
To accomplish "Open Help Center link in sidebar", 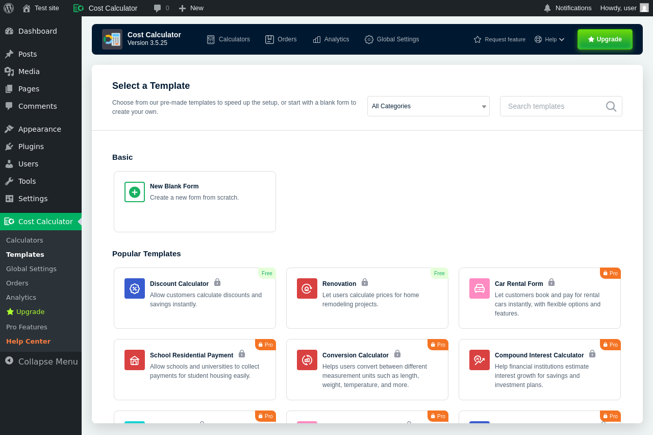I will point(28,341).
